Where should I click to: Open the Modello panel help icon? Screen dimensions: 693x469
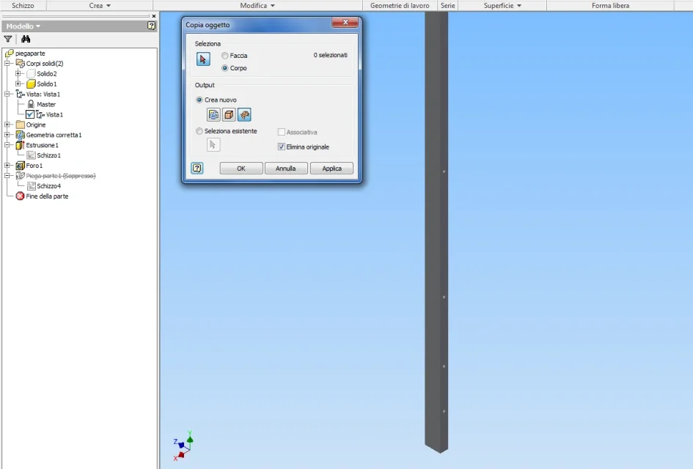[x=151, y=26]
